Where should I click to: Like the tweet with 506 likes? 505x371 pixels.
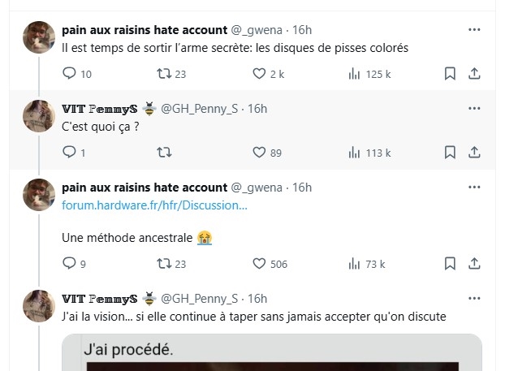click(260, 263)
